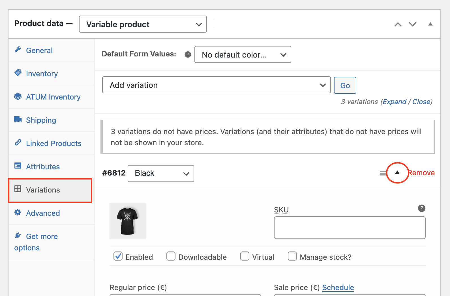
Task: Click the Default Form Values help icon
Action: [188, 54]
